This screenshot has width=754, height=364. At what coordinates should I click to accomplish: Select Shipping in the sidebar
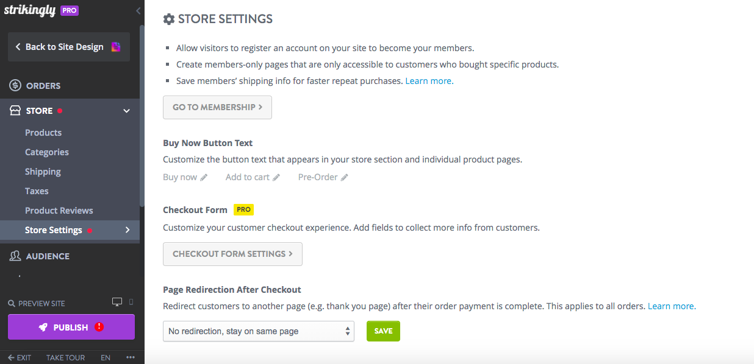43,172
